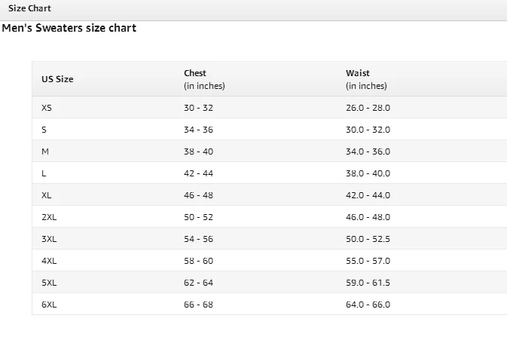This screenshot has width=507, height=349.
Task: Pick the 5XL size row label
Action: point(49,283)
